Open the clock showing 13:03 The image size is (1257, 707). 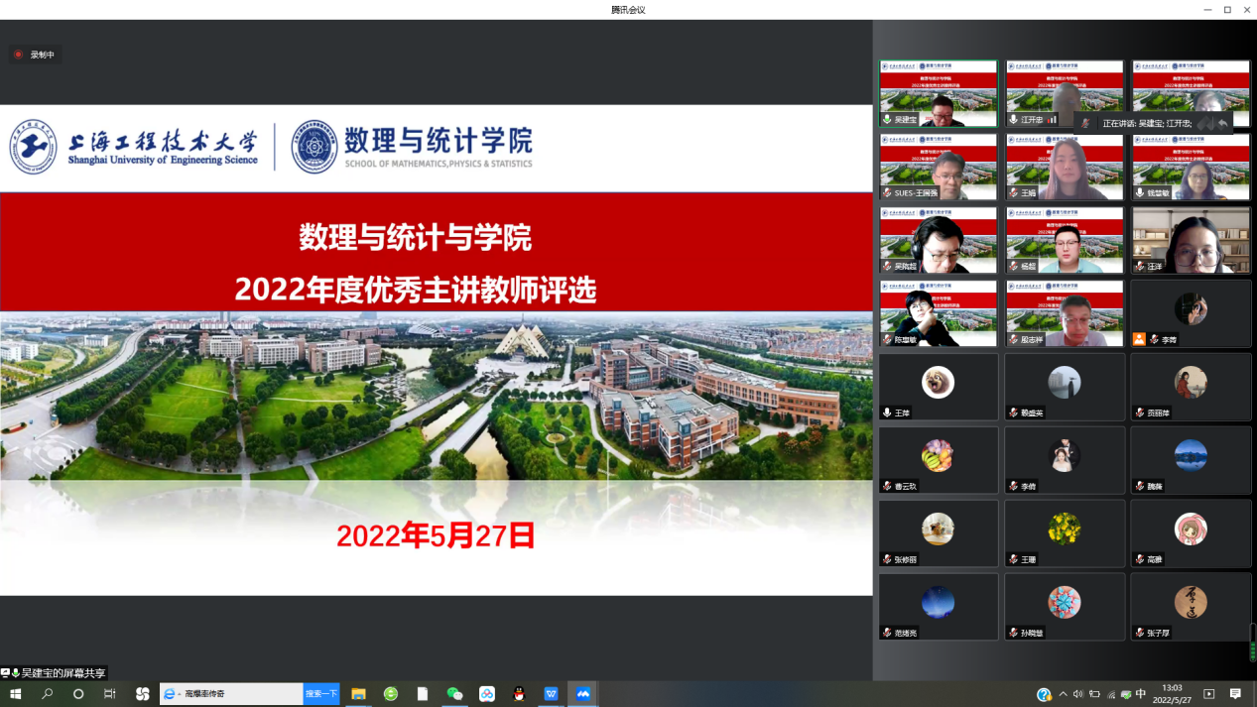[1173, 694]
